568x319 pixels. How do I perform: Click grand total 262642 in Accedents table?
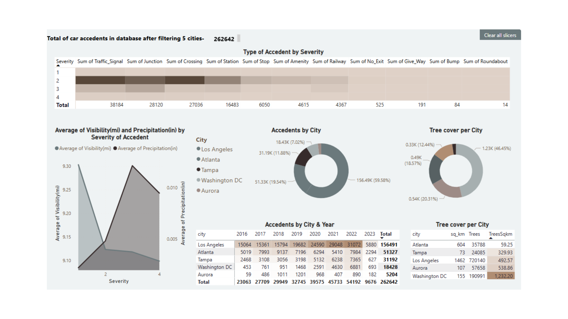389,282
